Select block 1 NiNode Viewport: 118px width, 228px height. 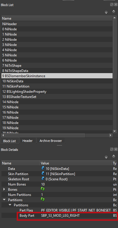[57, 34]
